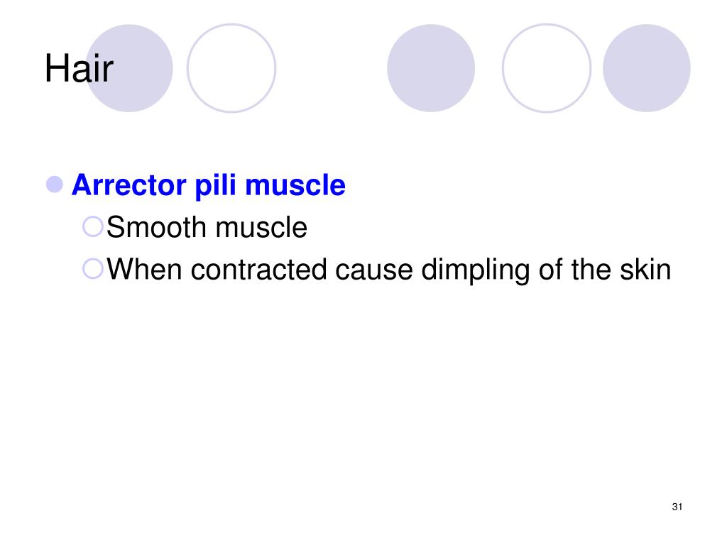Select the filled lavender circle behind the Hair title
The image size is (727, 545).
coord(129,68)
